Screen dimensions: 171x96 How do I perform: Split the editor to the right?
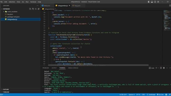coord(170,6)
